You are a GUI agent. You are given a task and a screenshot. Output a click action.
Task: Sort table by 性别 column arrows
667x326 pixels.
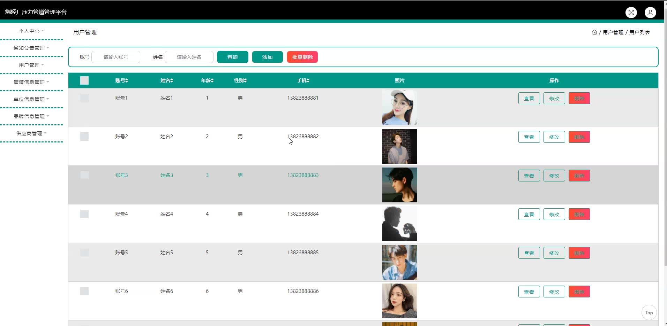(245, 80)
